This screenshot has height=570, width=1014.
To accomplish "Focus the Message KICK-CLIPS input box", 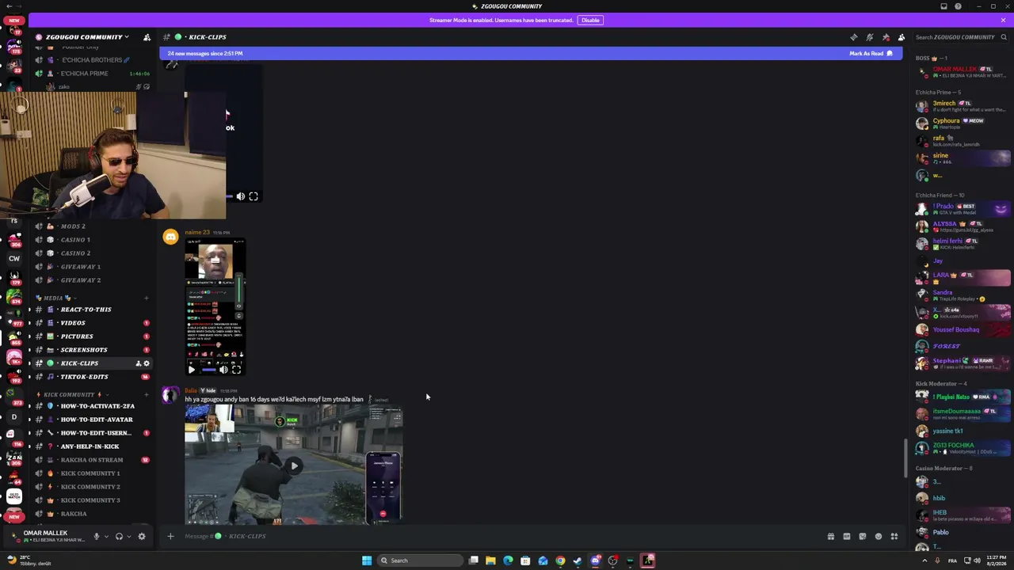I will pos(499,536).
